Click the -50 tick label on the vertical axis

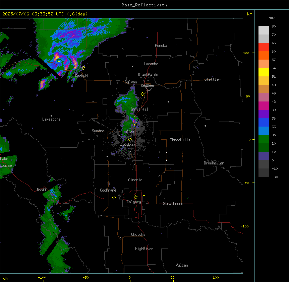246,183
